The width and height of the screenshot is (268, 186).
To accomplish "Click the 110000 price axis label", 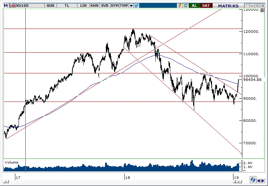I will (251, 54).
